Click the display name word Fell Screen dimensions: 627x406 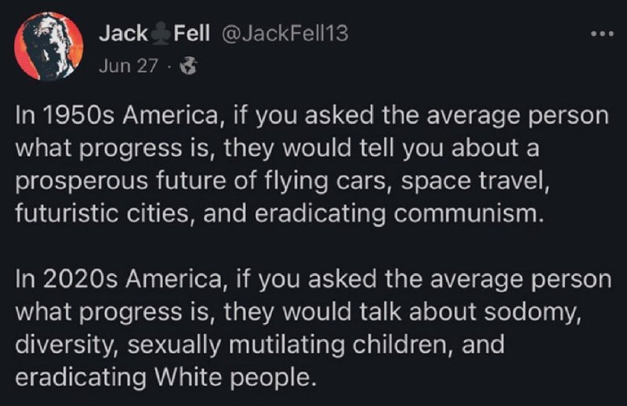pos(191,34)
